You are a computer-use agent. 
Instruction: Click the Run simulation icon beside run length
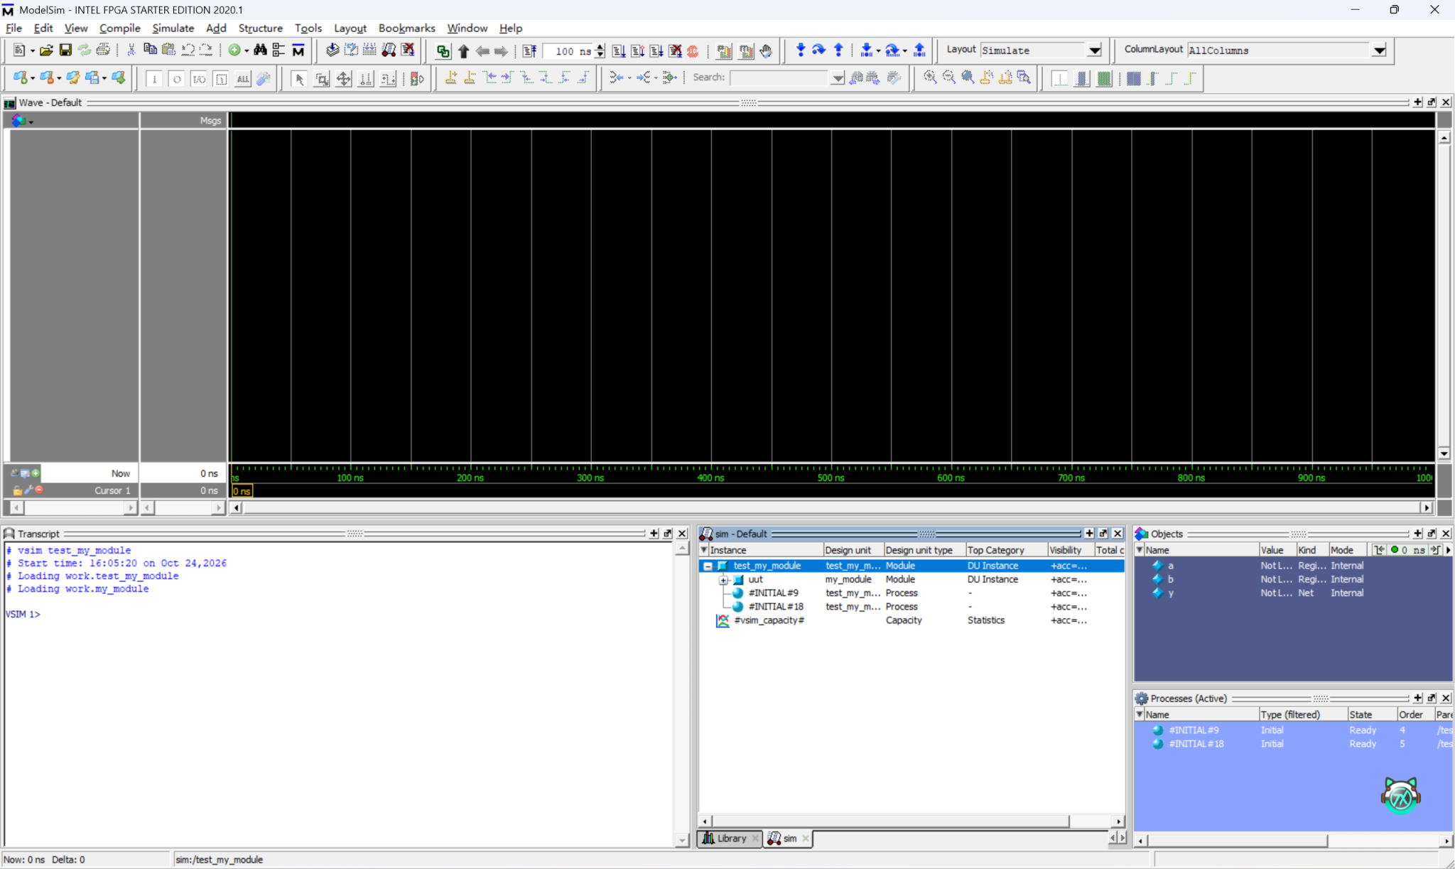coord(619,50)
